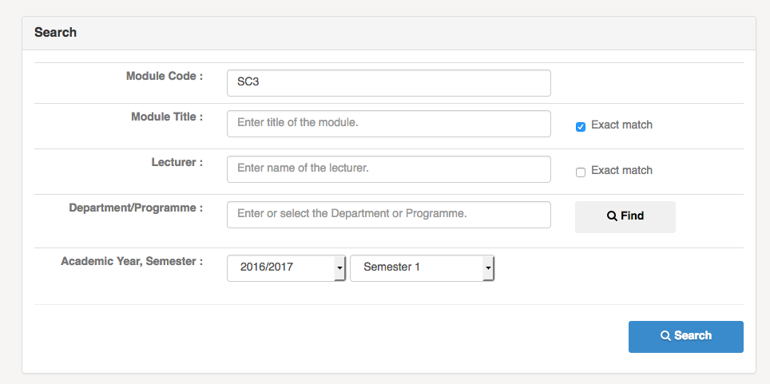Image resolution: width=770 pixels, height=384 pixels.
Task: Click the Department/Programme label
Action: 136,208
